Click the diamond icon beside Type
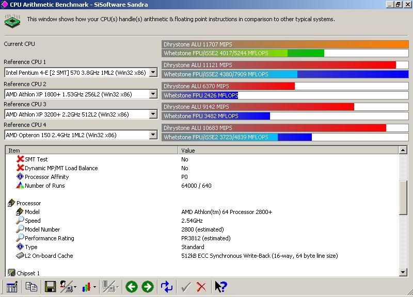Image resolution: width=413 pixels, height=297 pixels. point(20,246)
